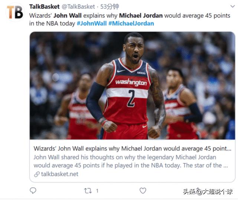The image size is (238, 200).
Task: Retweet using the arrows icon
Action: click(88, 191)
